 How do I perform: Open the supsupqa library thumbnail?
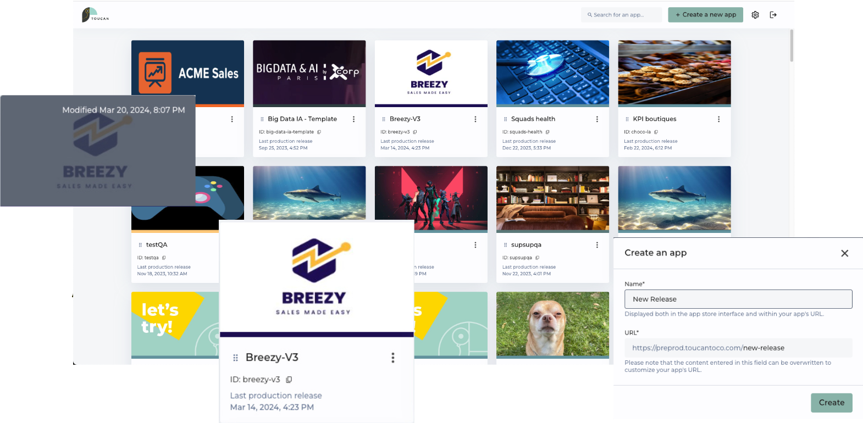552,199
